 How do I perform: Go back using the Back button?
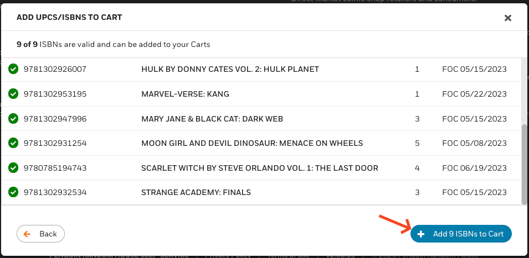click(x=41, y=234)
